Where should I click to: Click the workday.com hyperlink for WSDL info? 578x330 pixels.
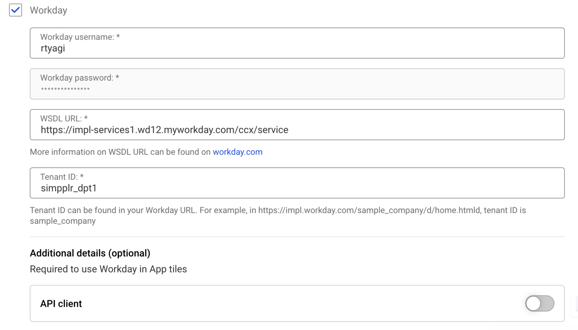[237, 152]
